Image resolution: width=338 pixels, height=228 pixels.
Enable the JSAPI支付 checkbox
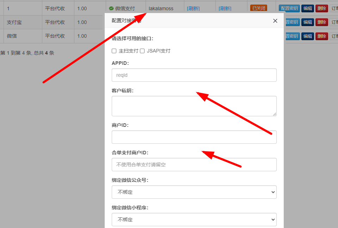coord(142,51)
